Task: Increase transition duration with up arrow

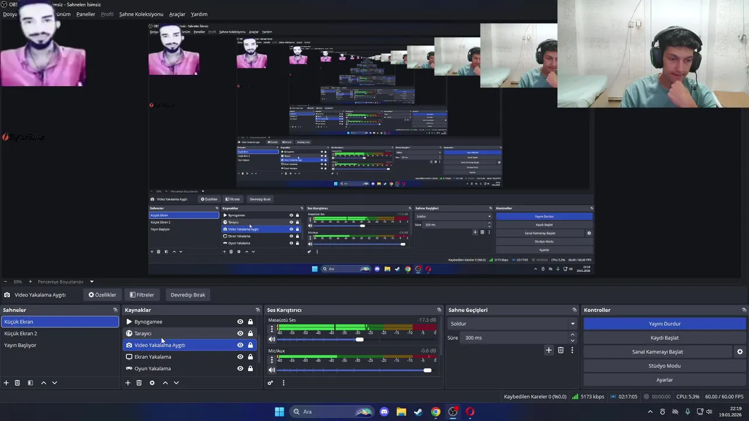Action: (572, 334)
